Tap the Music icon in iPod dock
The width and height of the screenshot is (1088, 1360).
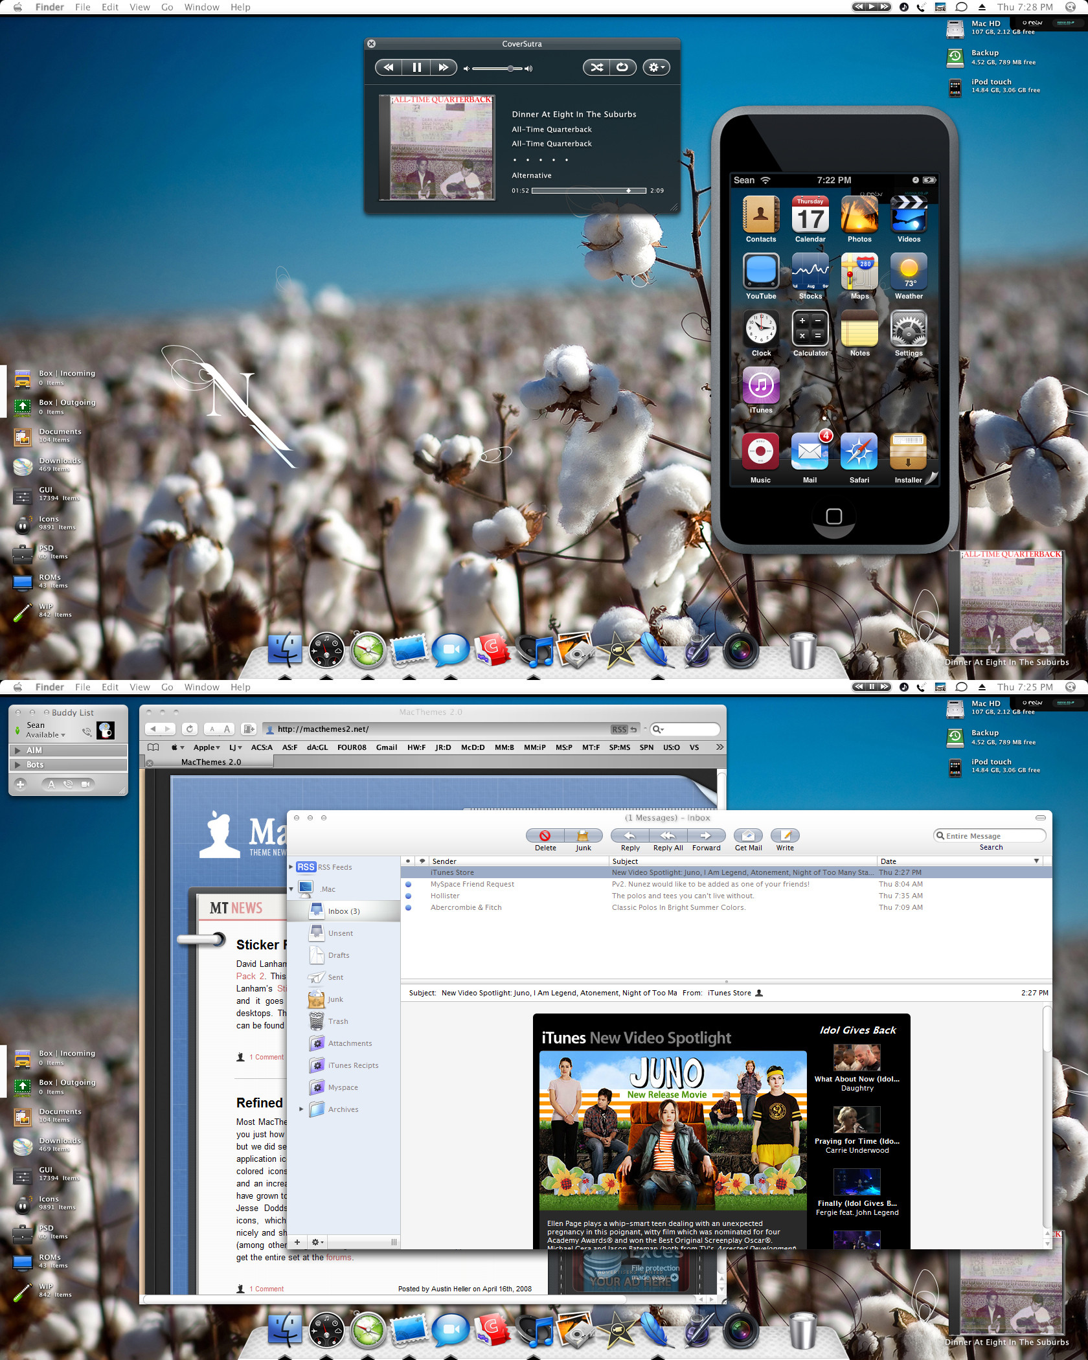coord(760,451)
